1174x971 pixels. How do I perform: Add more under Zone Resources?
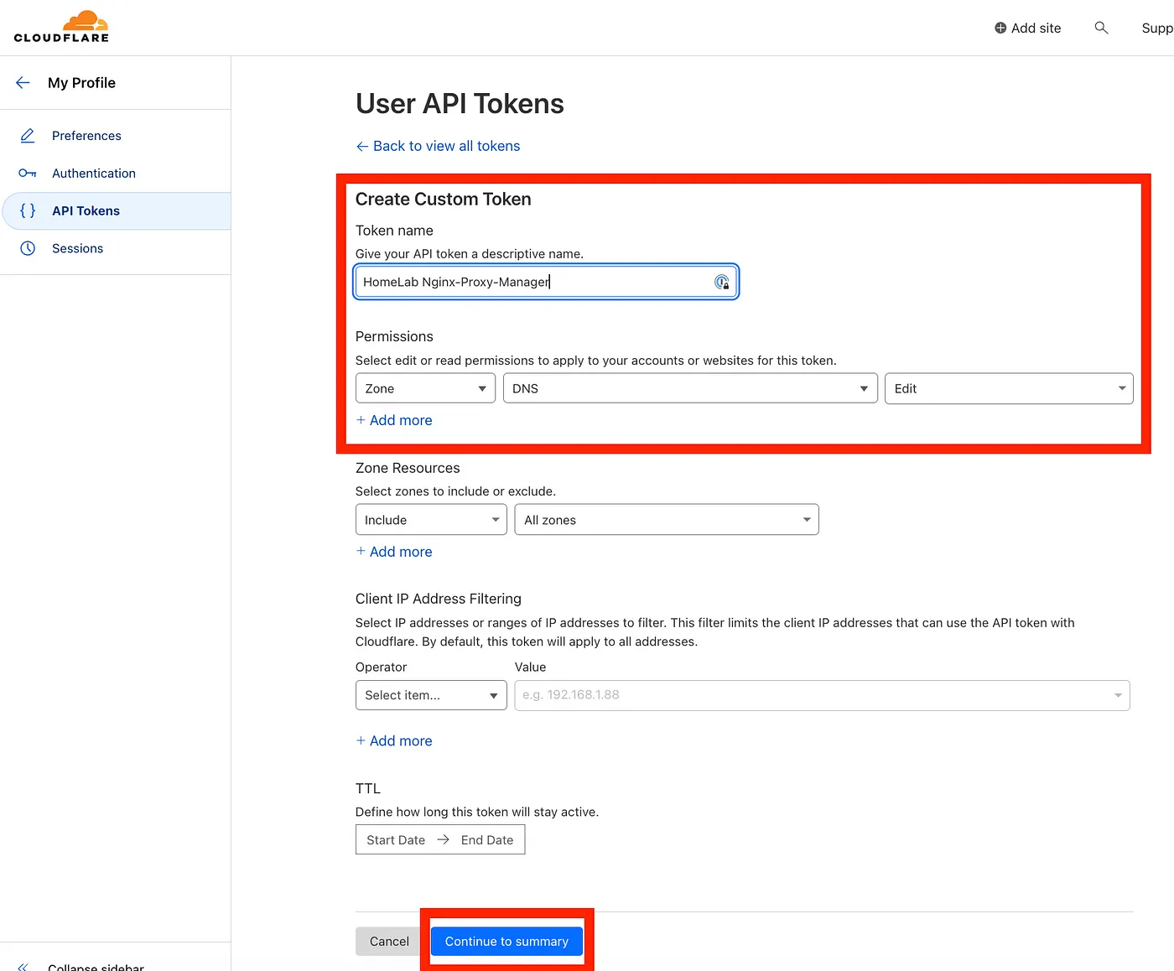point(394,552)
